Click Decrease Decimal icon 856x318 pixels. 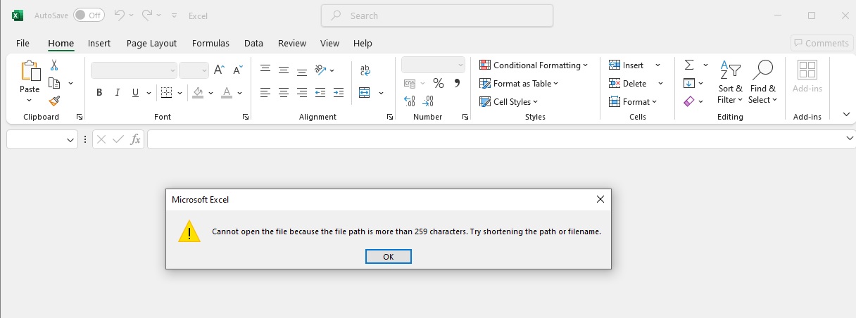point(428,101)
